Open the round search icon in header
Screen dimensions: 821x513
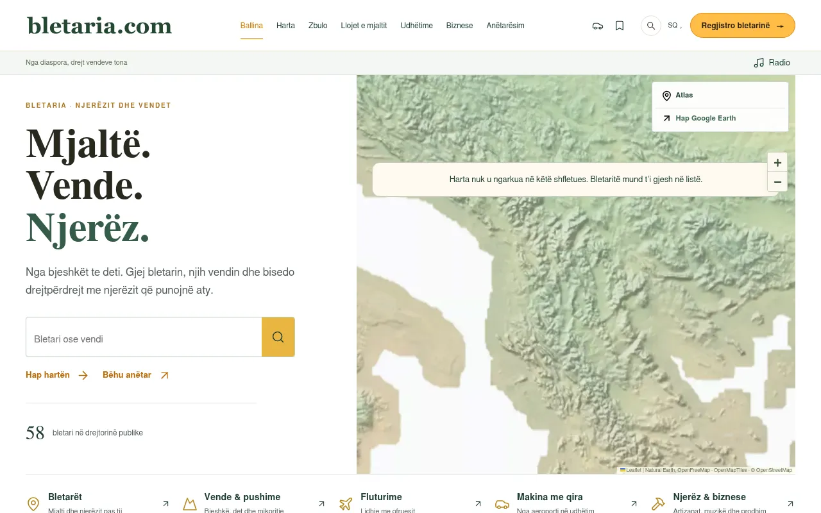651,26
